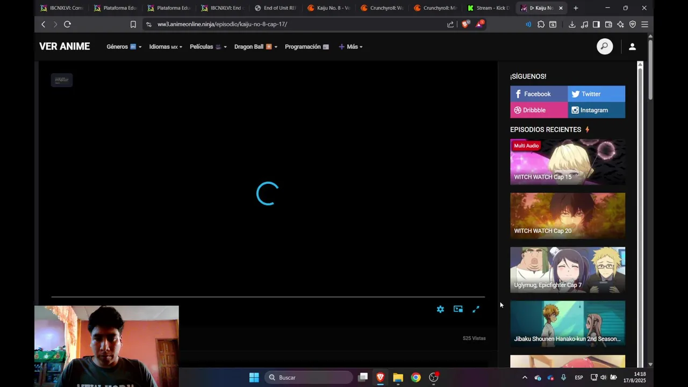Bookmark this page
The height and width of the screenshot is (387, 688).
(x=133, y=24)
